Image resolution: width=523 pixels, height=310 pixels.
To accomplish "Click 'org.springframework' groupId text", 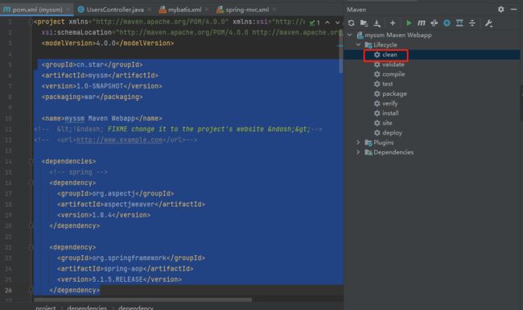I will click(129, 258).
